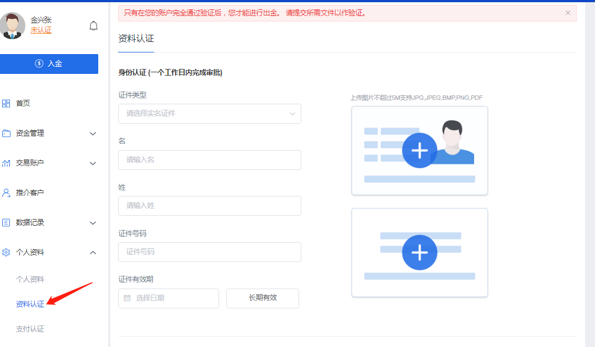Click the 交易账户 chart icon
Image resolution: width=595 pixels, height=347 pixels.
pos(6,163)
